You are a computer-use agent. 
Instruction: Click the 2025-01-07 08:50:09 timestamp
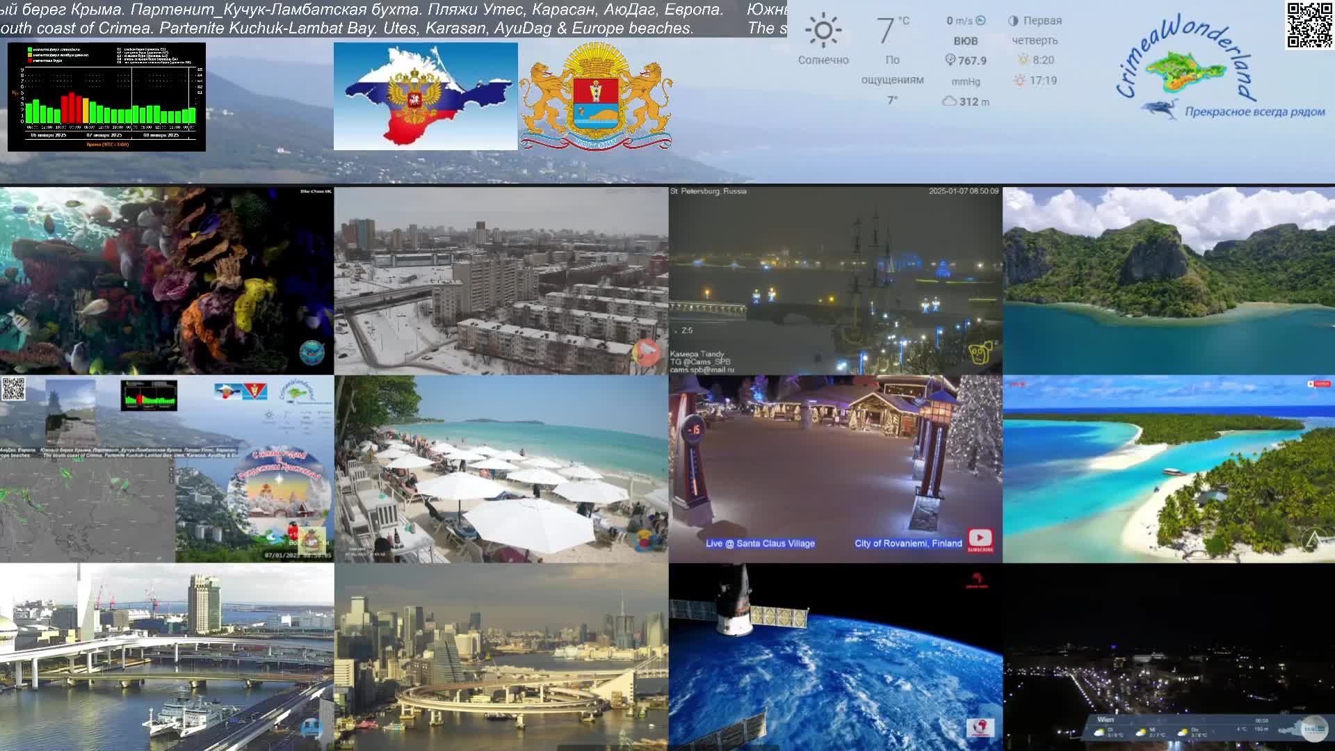point(964,191)
